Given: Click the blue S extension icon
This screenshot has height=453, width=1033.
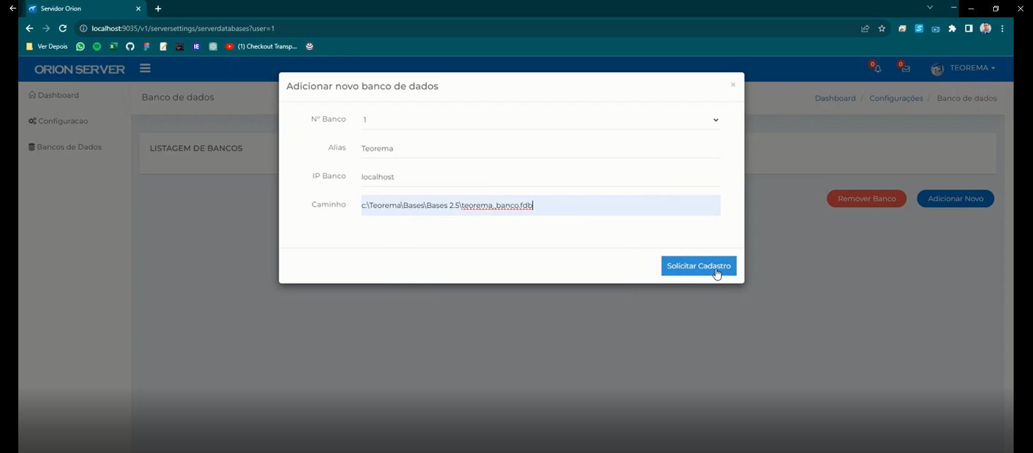Looking at the screenshot, I should pos(919,28).
